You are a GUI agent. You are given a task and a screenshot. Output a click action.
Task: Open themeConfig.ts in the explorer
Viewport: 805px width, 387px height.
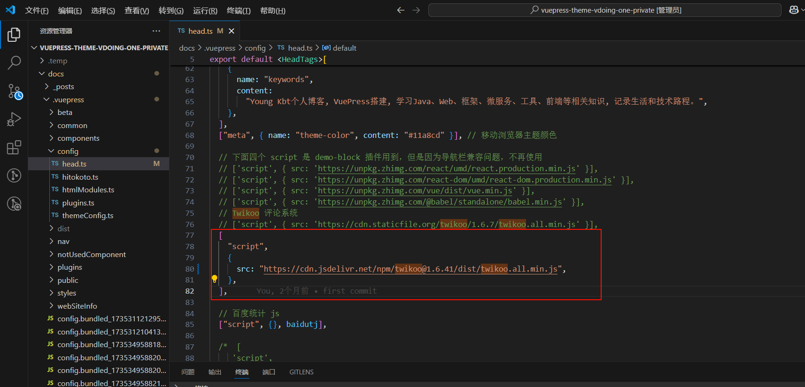coord(88,215)
